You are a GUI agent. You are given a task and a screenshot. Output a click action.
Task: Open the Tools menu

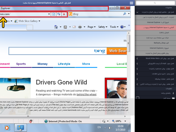tap(114, 27)
